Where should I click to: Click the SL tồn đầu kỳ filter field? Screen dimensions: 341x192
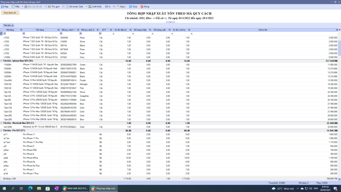(123, 34)
